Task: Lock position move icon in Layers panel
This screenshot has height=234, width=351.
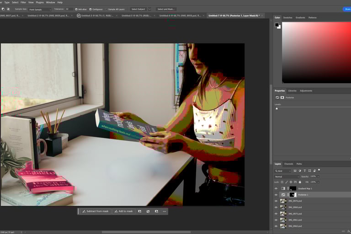Action: click(291, 182)
